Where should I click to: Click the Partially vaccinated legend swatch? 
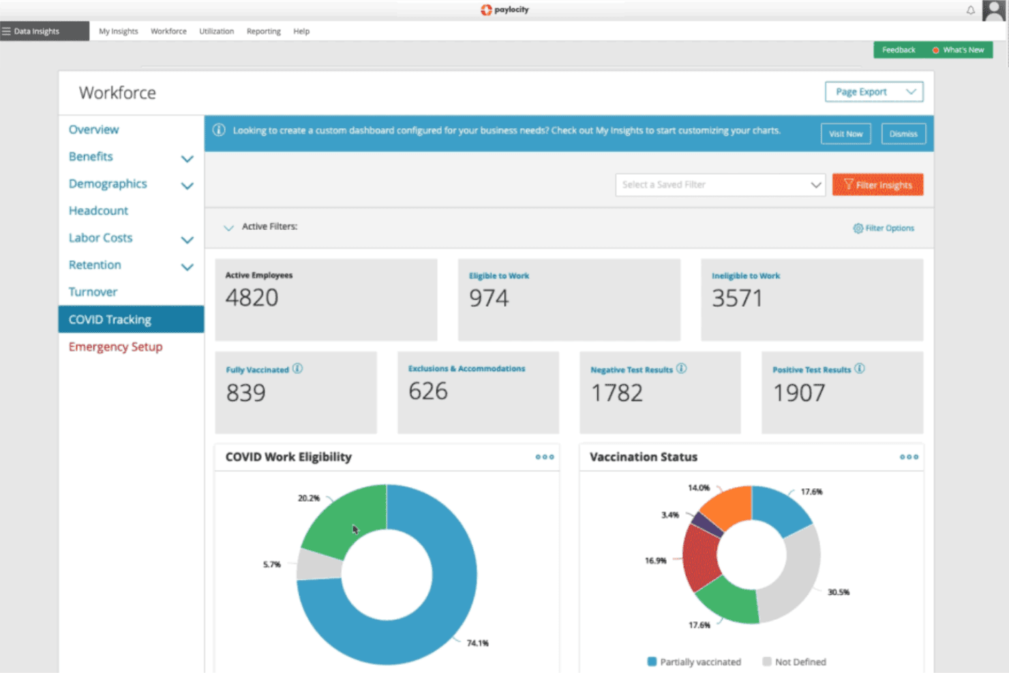point(652,661)
